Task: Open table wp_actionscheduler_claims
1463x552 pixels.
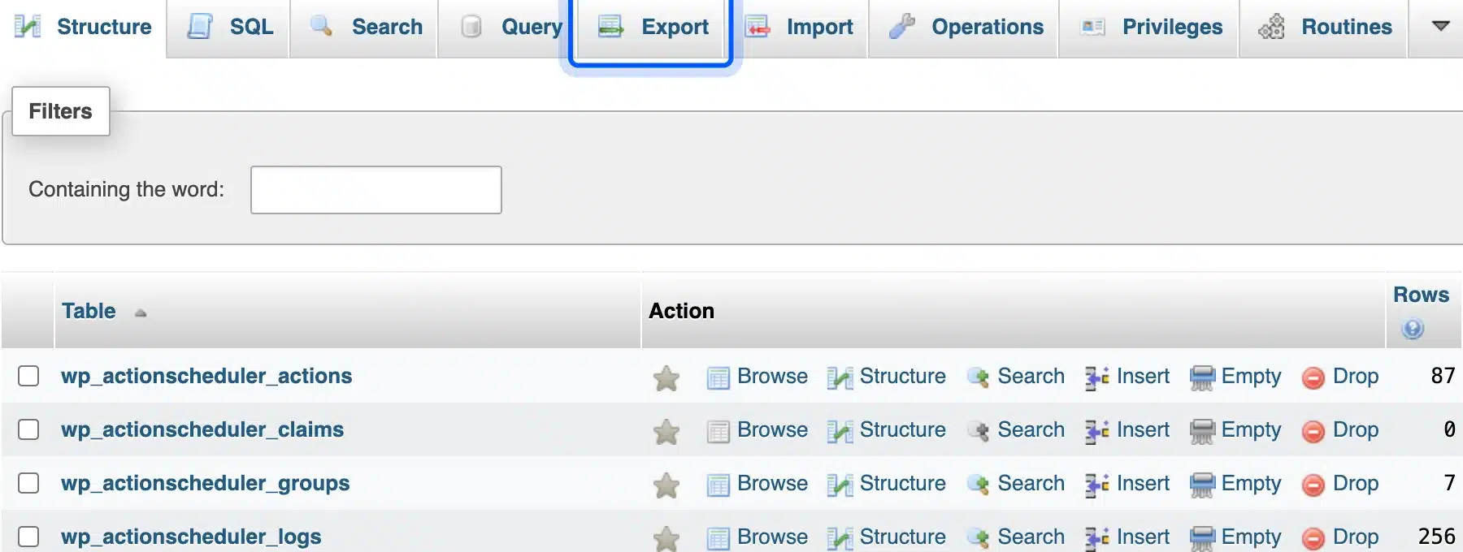Action: [202, 429]
